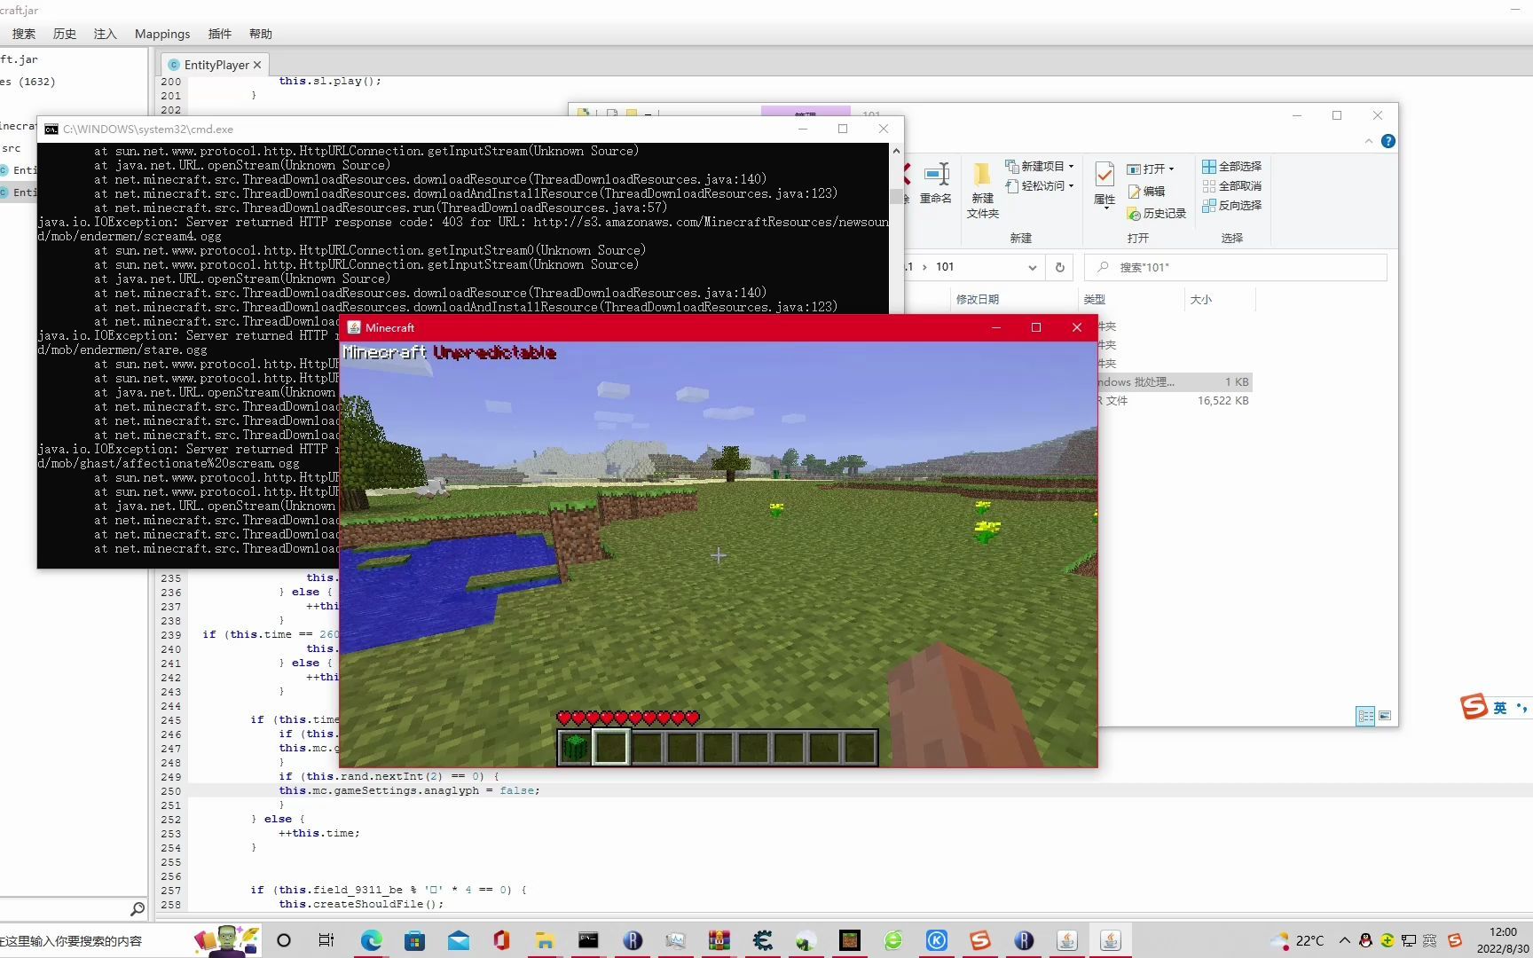Open Explorer help icon

[x=1388, y=141]
